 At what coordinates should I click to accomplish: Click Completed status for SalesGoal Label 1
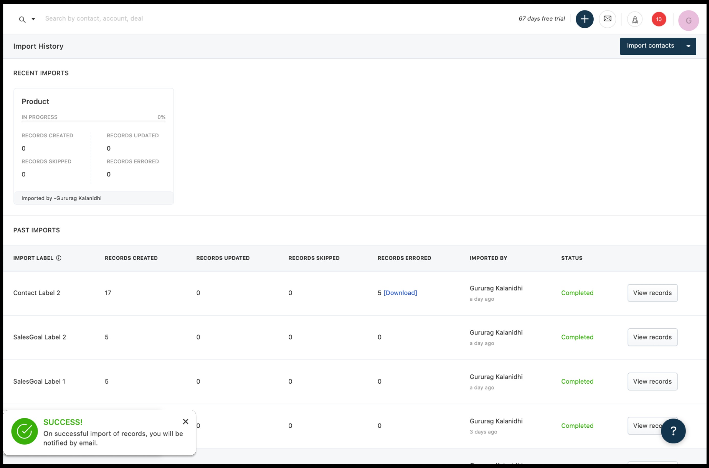tap(577, 381)
